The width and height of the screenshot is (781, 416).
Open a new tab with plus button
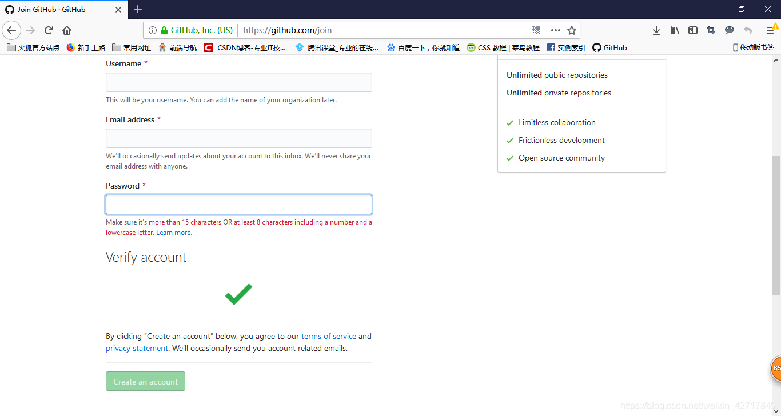138,9
